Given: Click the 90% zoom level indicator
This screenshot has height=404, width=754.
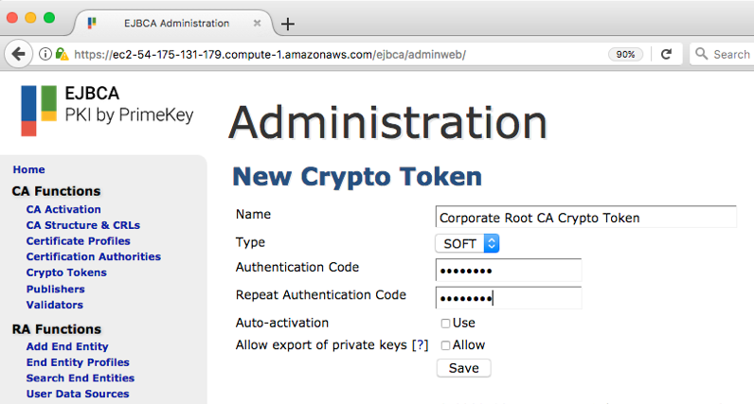Looking at the screenshot, I should point(625,54).
